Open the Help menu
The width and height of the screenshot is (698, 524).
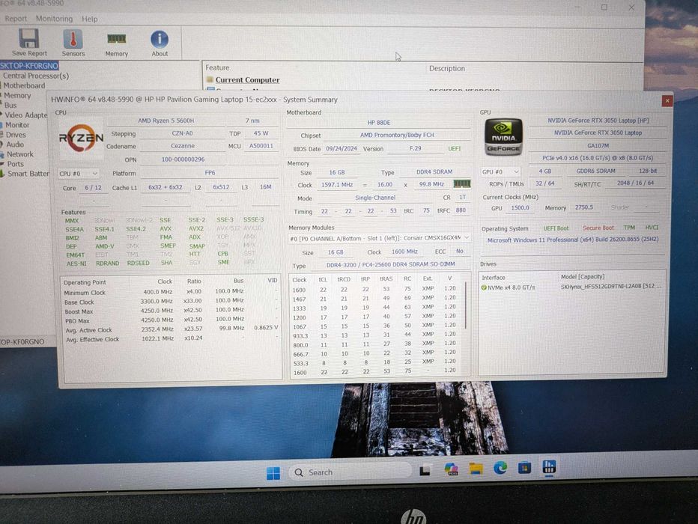point(89,19)
